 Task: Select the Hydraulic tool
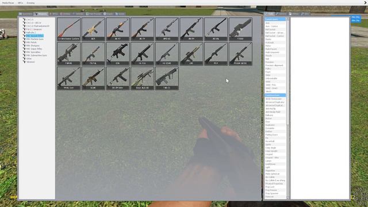click(275, 43)
